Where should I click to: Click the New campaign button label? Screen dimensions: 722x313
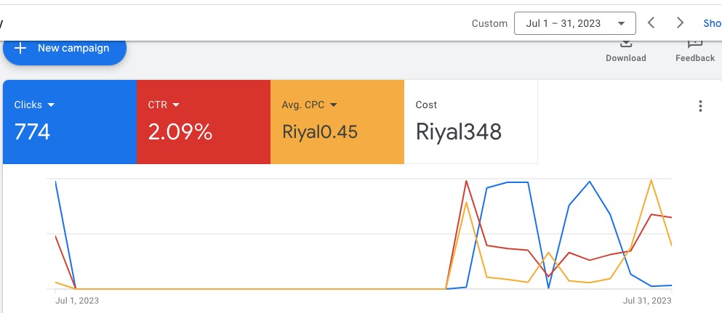pyautogui.click(x=73, y=49)
